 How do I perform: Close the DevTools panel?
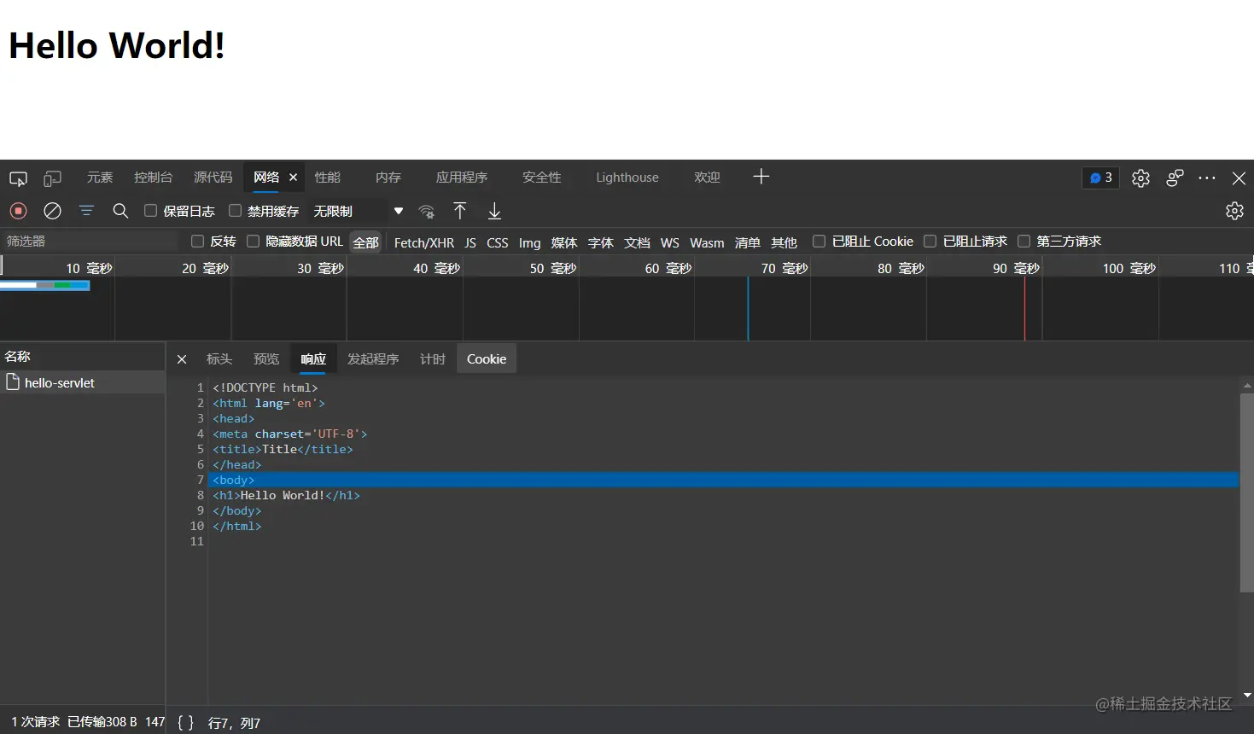(x=1239, y=178)
